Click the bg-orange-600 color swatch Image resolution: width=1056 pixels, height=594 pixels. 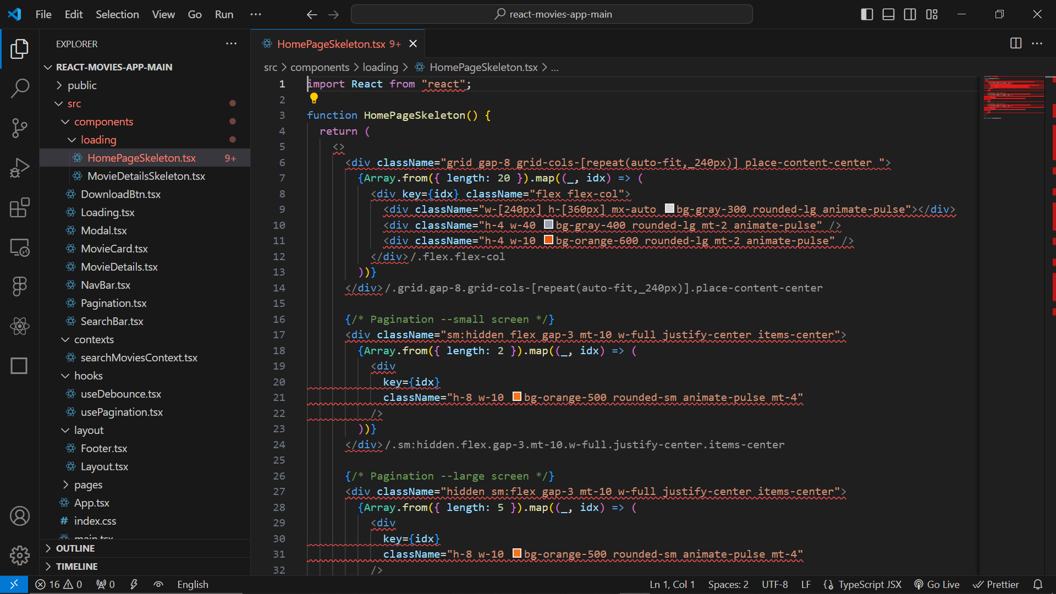point(548,240)
